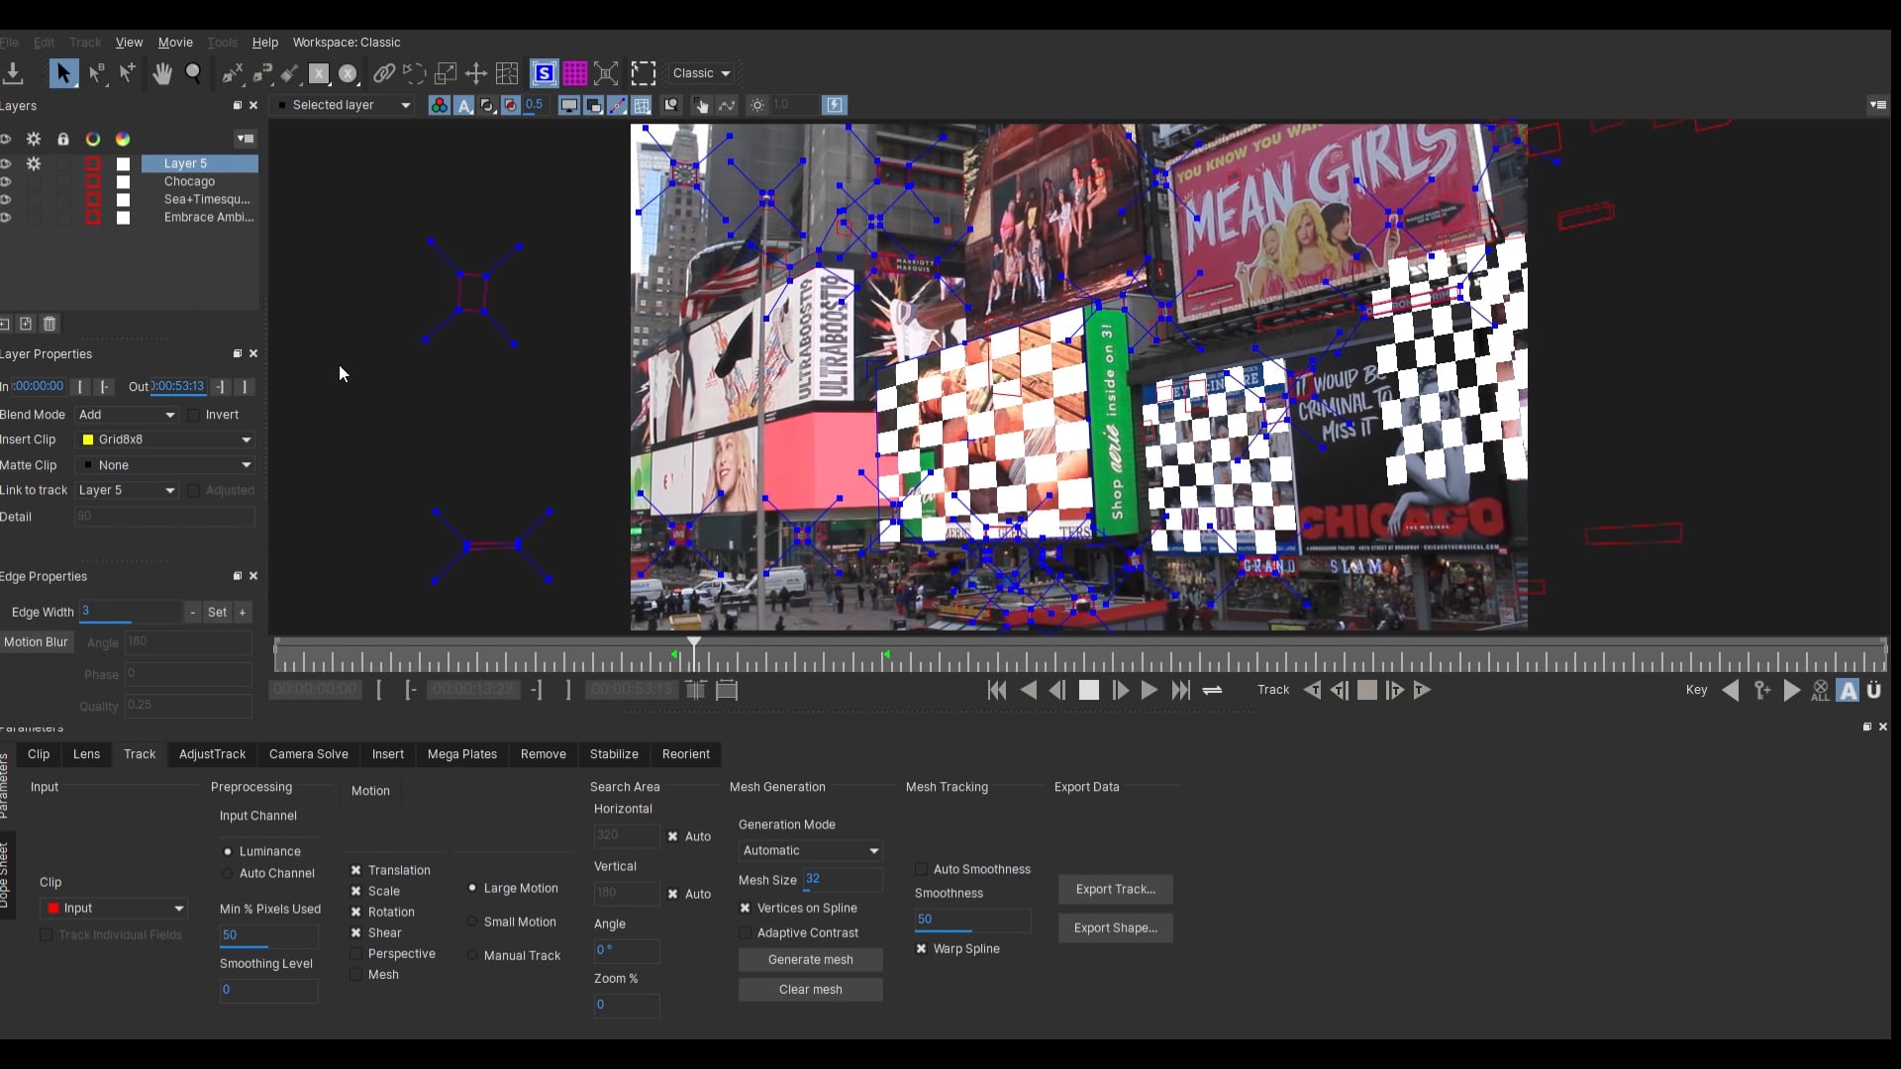The height and width of the screenshot is (1069, 1901).
Task: Enable the Perspective motion checkbox
Action: click(355, 953)
